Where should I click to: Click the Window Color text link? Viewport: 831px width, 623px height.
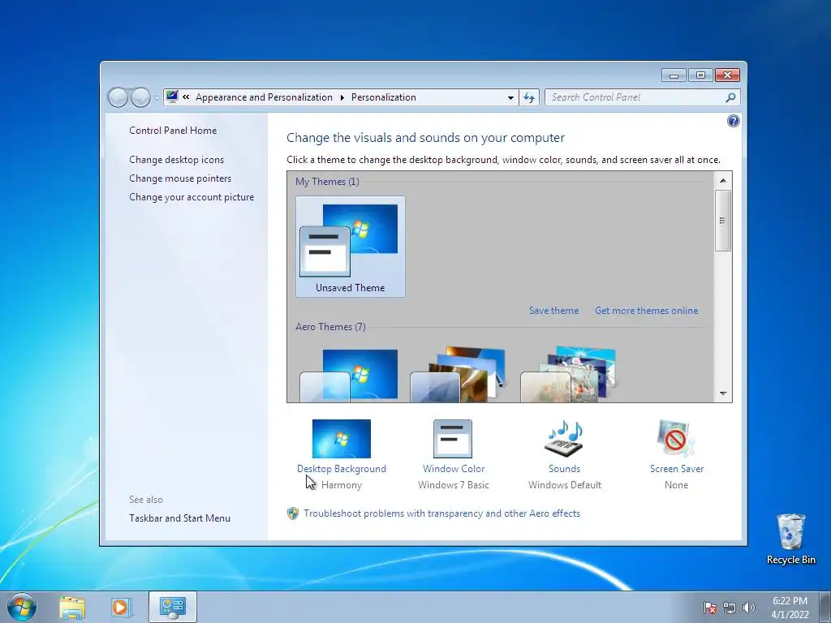[x=454, y=469]
